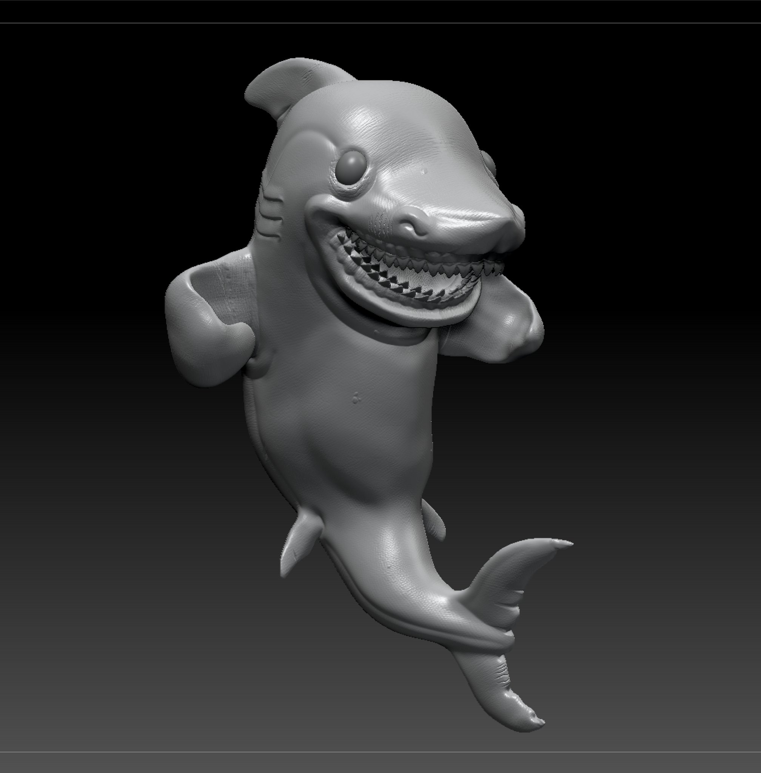Screen dimensions: 761x773
Task: Click the small mark on shark's belly
Action: [x=355, y=398]
